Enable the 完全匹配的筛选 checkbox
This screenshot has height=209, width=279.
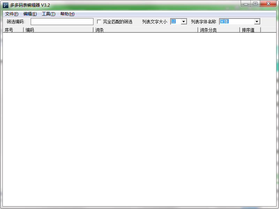pos(99,22)
